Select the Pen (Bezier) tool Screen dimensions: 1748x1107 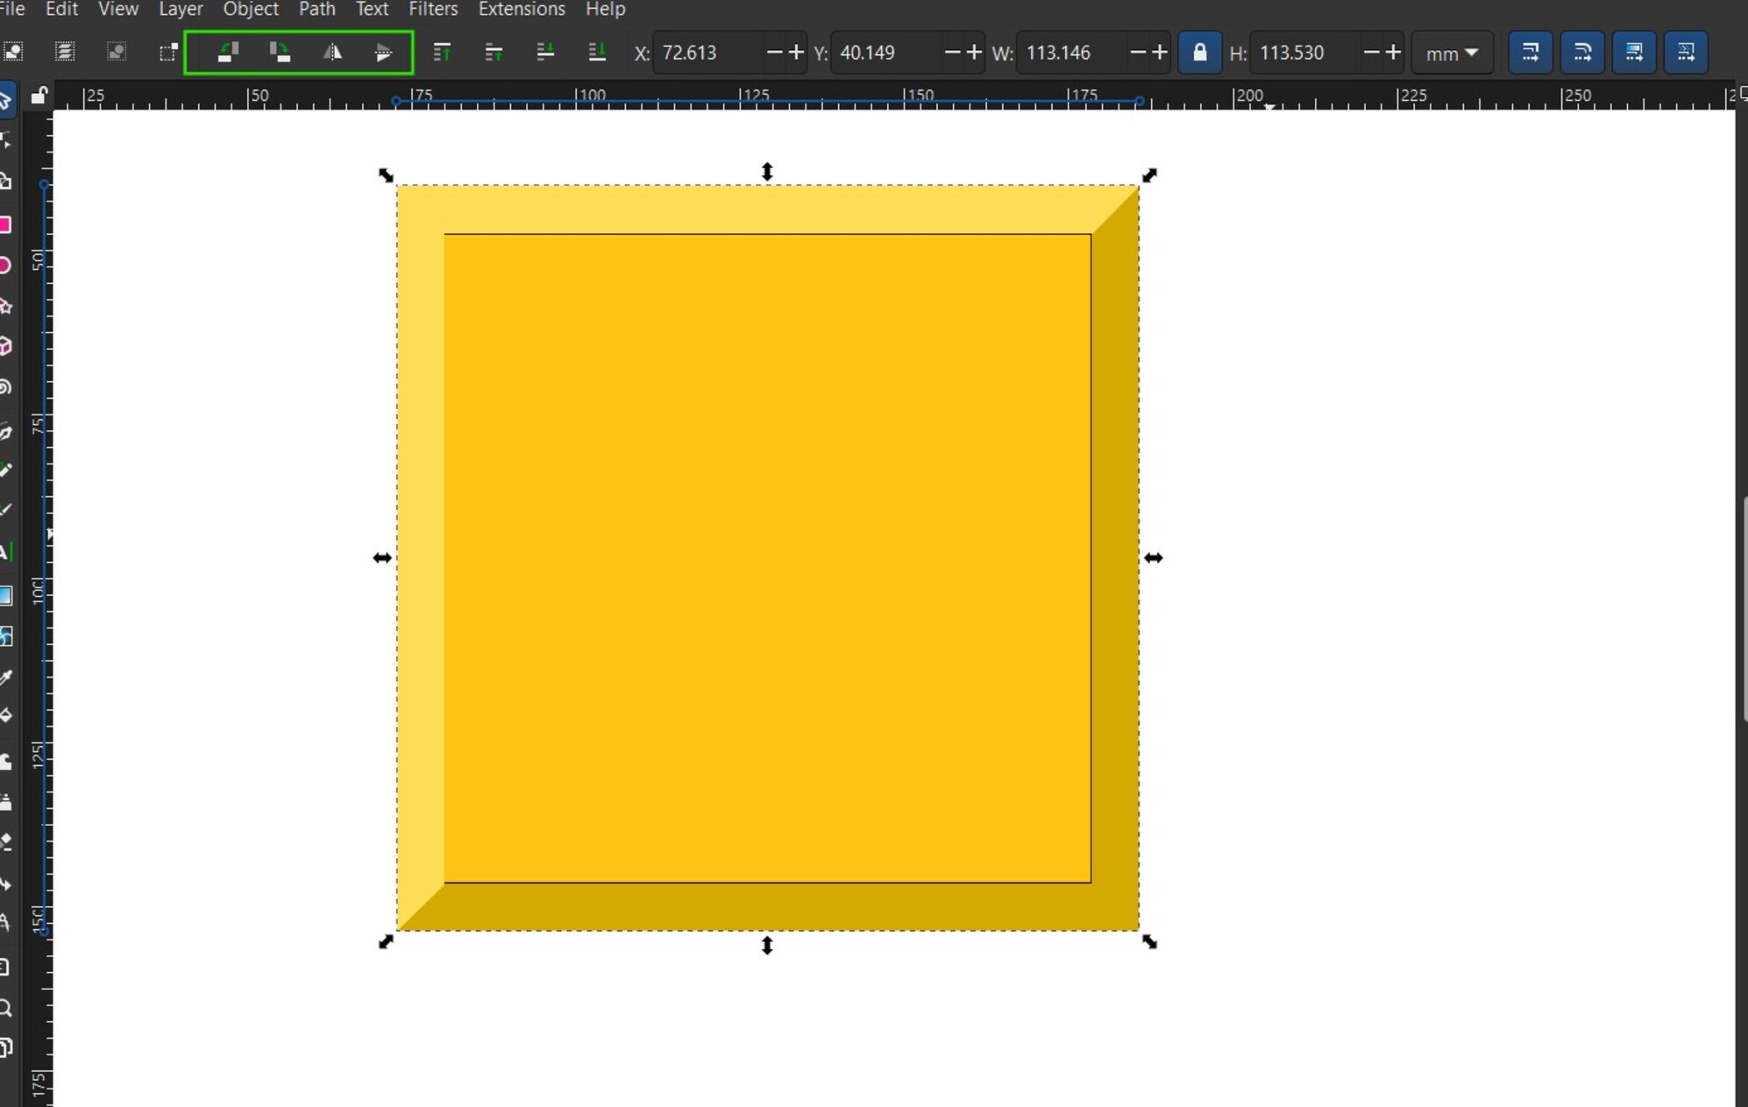tap(5, 431)
